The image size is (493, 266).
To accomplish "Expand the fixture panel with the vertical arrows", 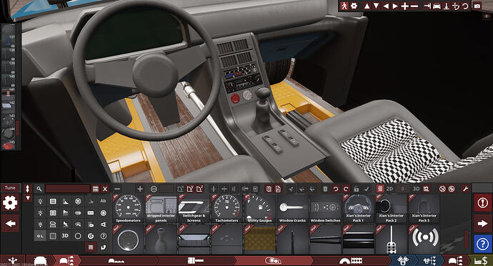I will [28, 189].
